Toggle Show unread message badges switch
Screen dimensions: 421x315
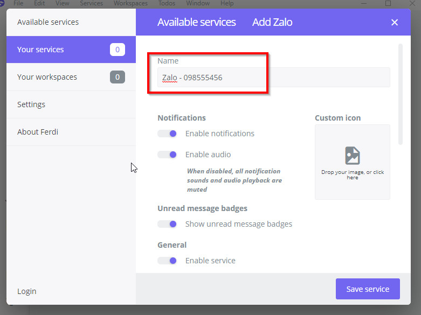tap(167, 224)
